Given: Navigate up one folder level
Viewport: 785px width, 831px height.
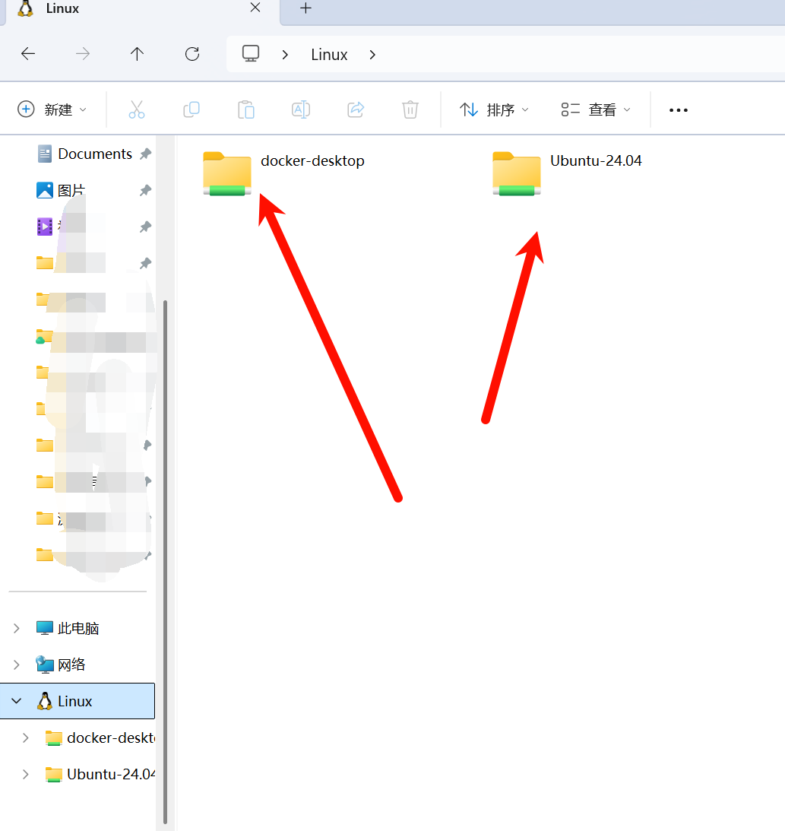Looking at the screenshot, I should (x=138, y=54).
